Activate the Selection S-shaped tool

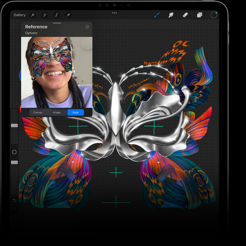click(57, 15)
